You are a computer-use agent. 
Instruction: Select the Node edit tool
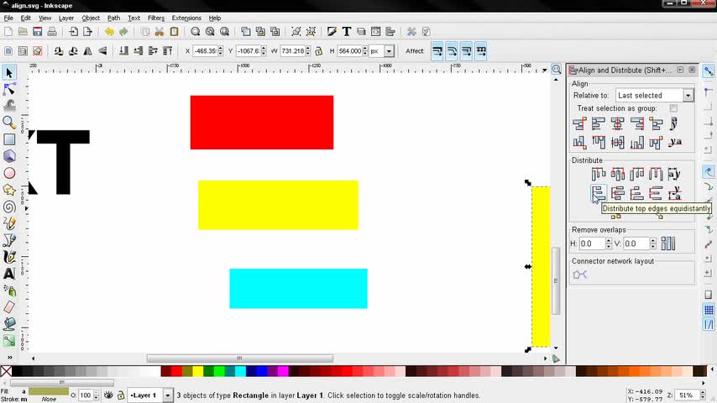[x=9, y=89]
